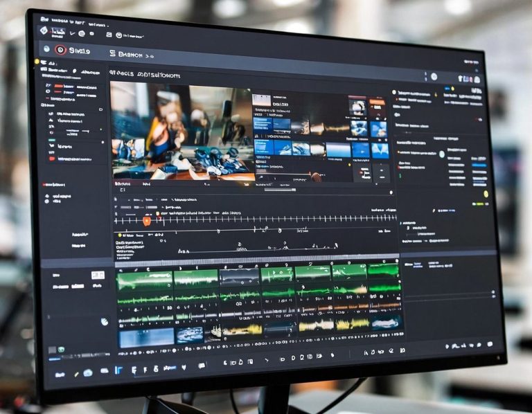Select the yellow waveform clip on the lower track

[316, 325]
